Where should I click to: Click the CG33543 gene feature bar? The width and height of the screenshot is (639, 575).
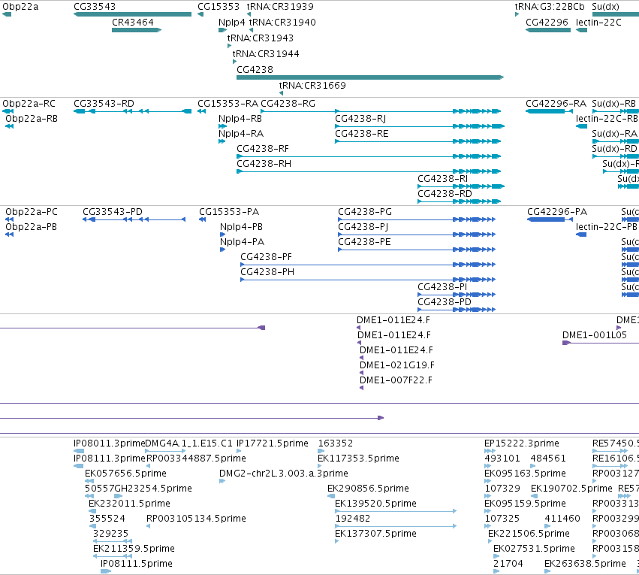[132, 14]
